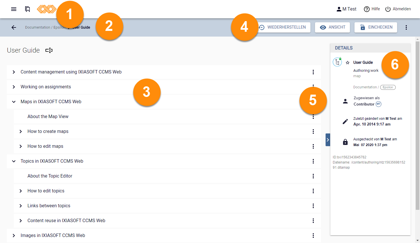This screenshot has width=420, height=243.
Task: Collapse the Details side panel handle
Action: tap(328, 140)
